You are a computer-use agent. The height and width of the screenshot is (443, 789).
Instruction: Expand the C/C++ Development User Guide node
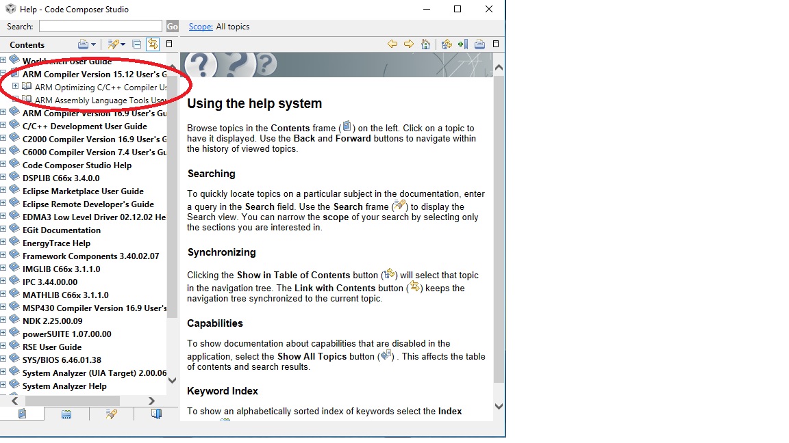pyautogui.click(x=3, y=126)
